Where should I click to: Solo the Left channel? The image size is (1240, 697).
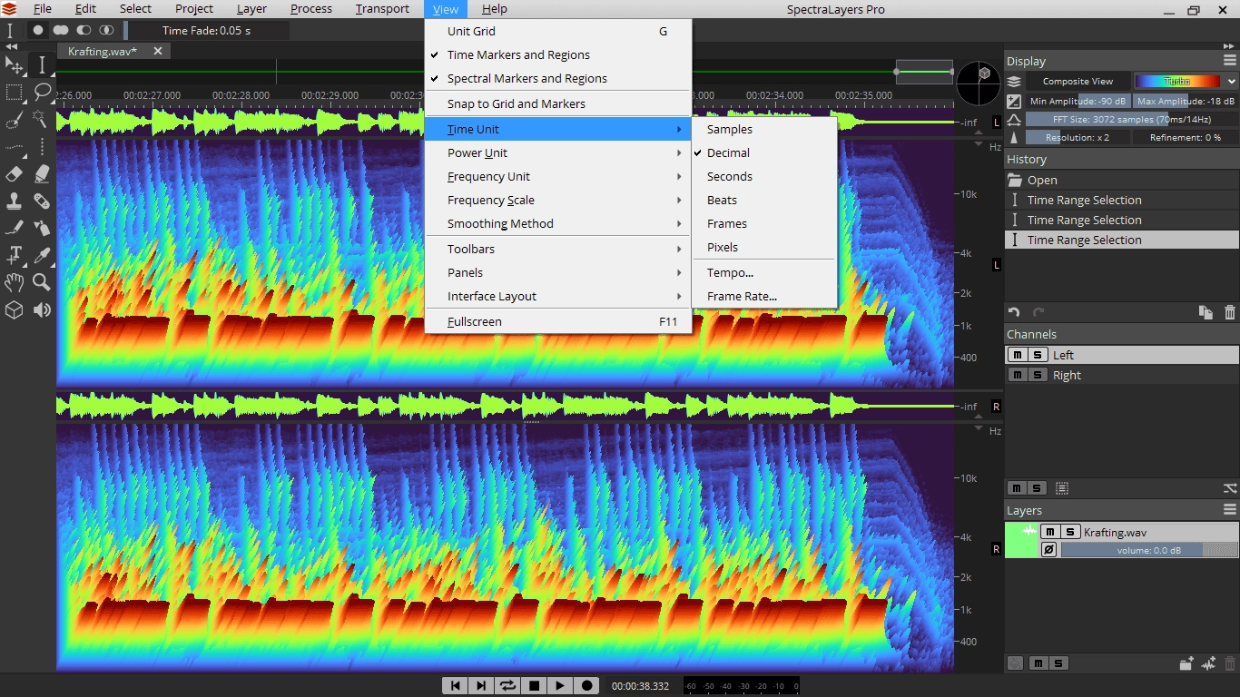(x=1038, y=355)
